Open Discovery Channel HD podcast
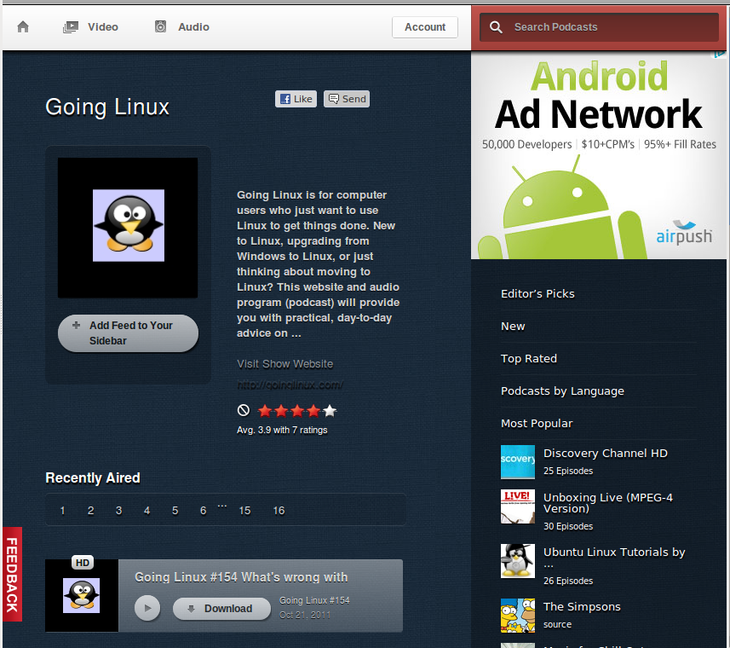Image resolution: width=730 pixels, height=648 pixels. point(606,453)
